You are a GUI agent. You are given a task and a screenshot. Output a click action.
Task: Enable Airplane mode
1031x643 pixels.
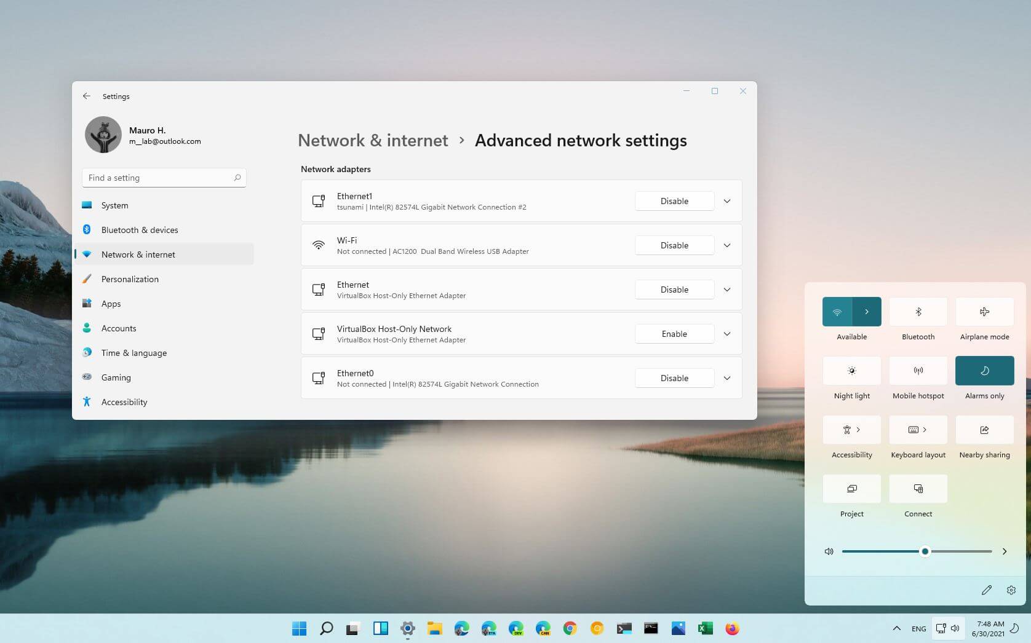984,311
